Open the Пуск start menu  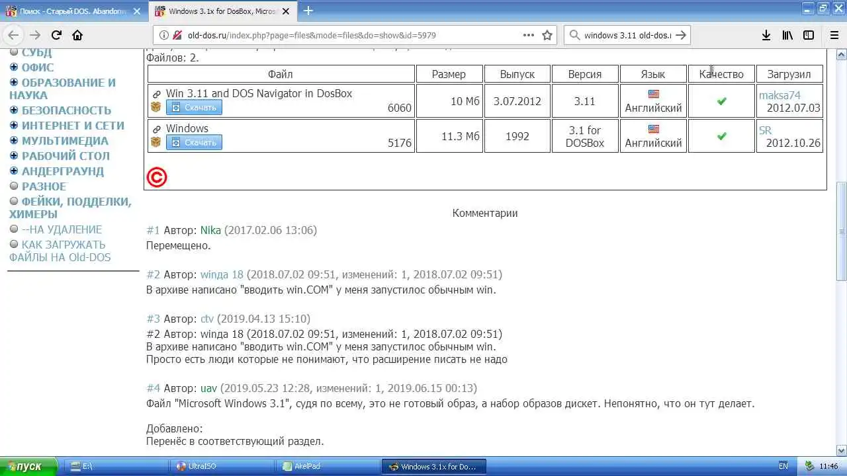click(x=29, y=466)
